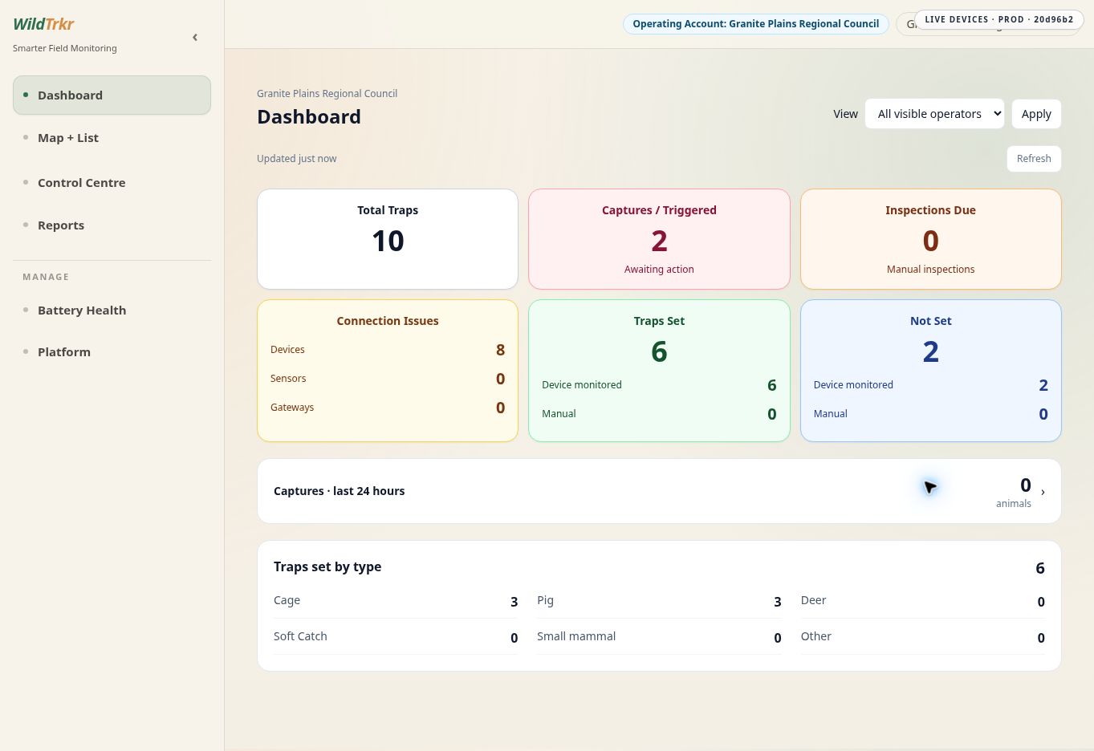Click the Traps set by type heading
Screen dimensions: 1094x751
coord(327,566)
